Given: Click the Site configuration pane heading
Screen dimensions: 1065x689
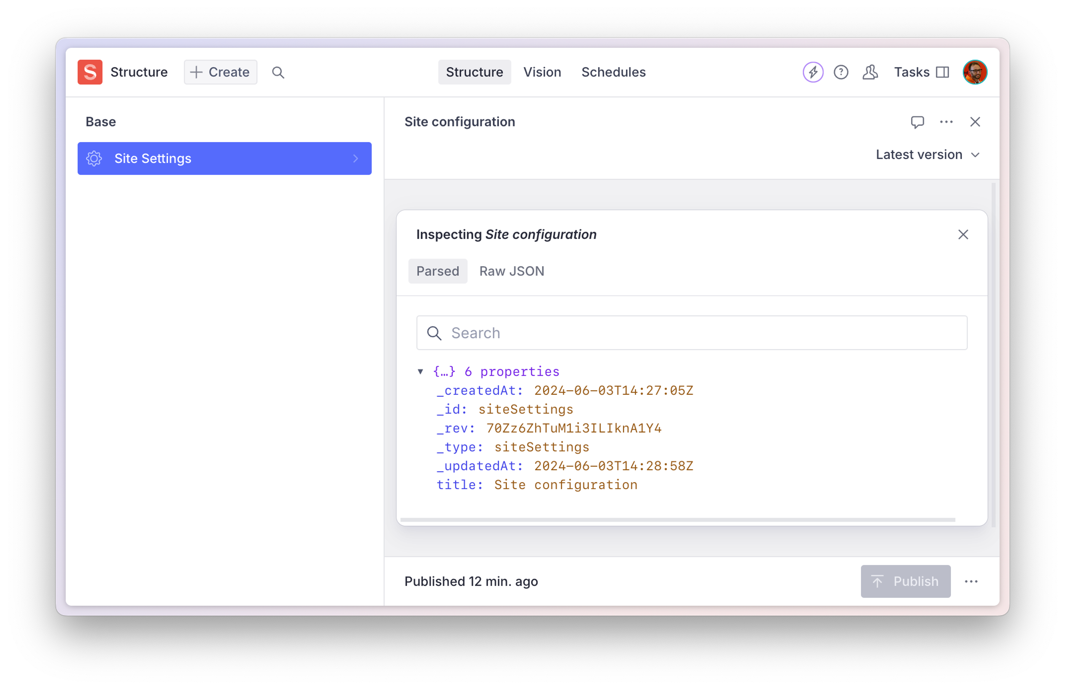Looking at the screenshot, I should [460, 122].
